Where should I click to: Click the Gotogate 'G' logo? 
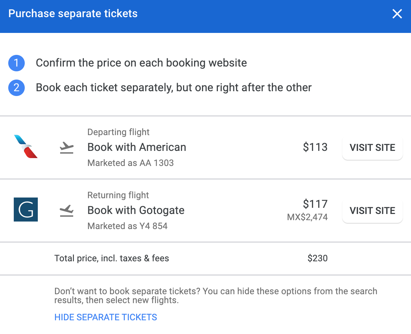pyautogui.click(x=26, y=210)
